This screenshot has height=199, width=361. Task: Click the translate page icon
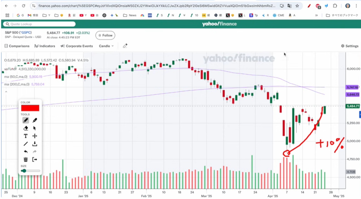[x=289, y=6]
